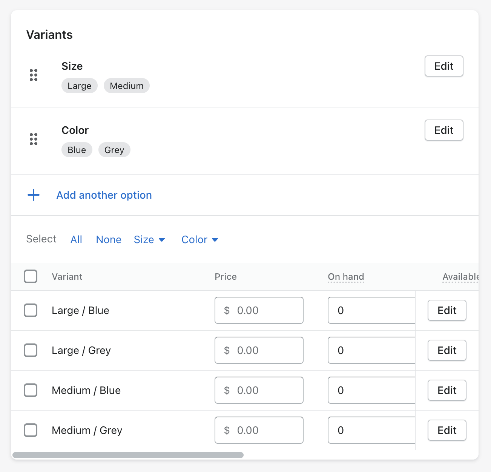
Task: Check the Medium / Grey variant checkbox
Action: point(31,430)
